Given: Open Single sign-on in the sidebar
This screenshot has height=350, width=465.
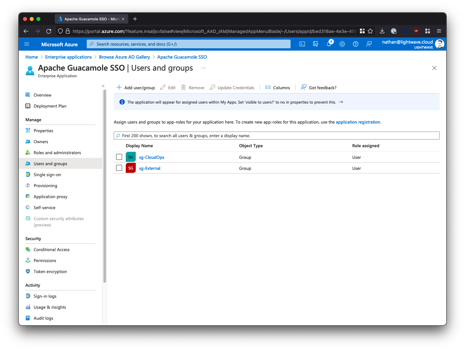Looking at the screenshot, I should (x=47, y=175).
